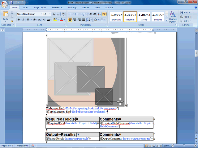Open the font name dropdown

point(41,14)
